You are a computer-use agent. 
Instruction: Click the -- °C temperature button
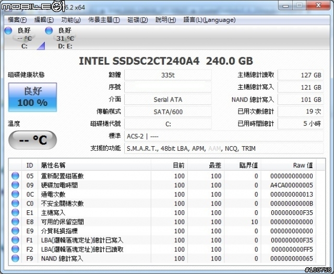(x=32, y=140)
